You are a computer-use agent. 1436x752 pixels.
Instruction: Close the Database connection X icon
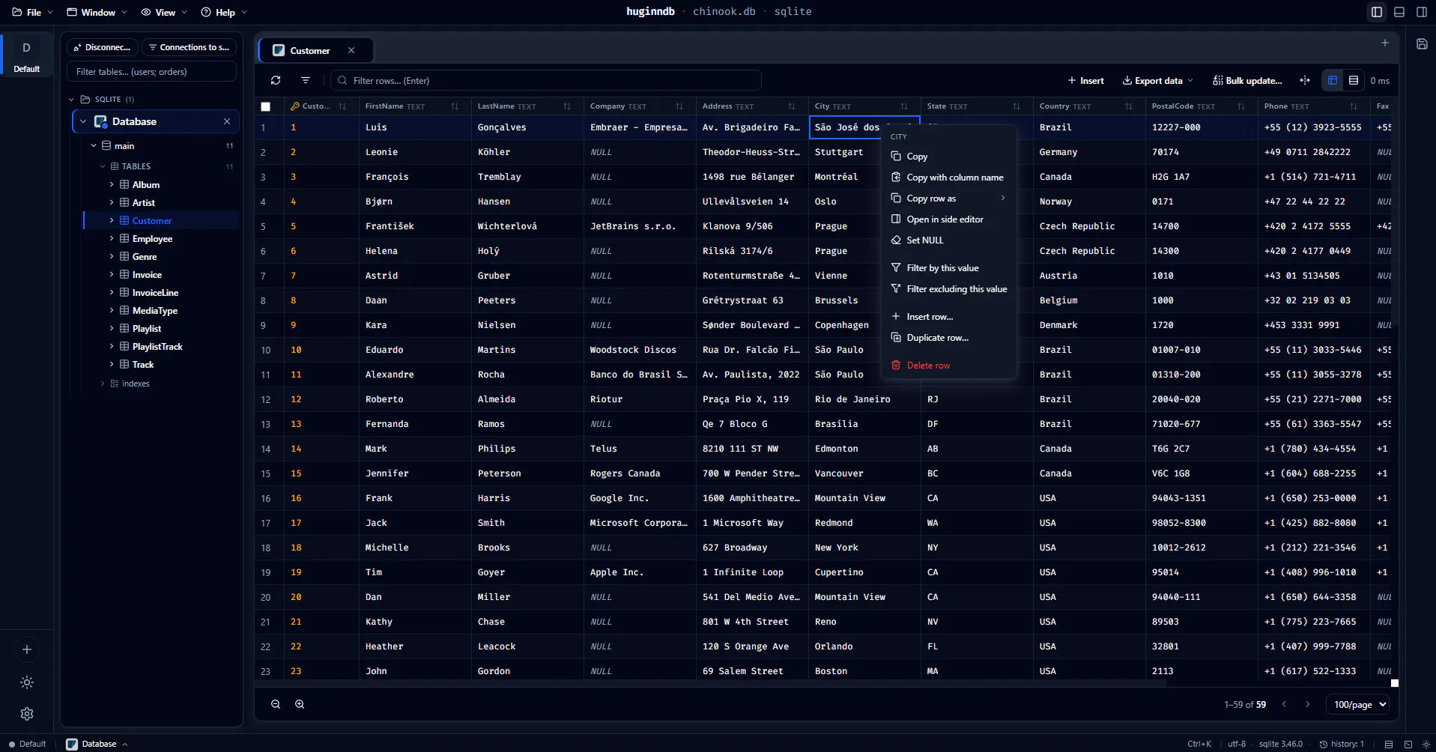227,121
